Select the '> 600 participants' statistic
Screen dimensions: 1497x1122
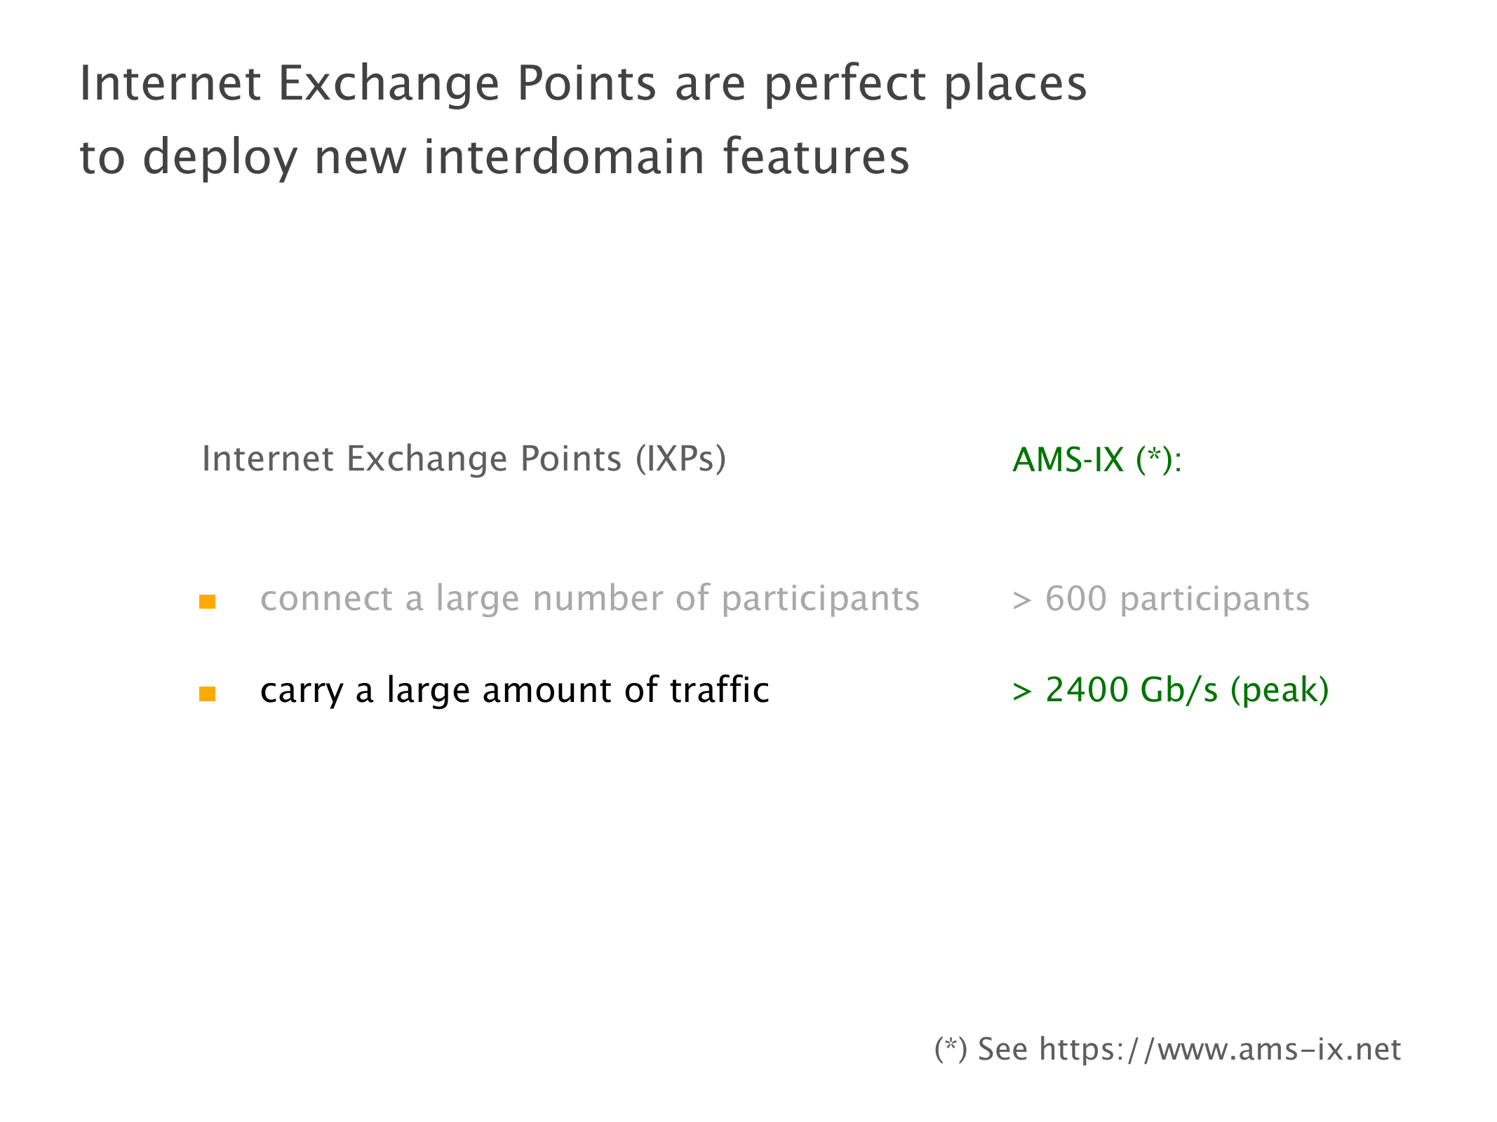(x=1160, y=600)
